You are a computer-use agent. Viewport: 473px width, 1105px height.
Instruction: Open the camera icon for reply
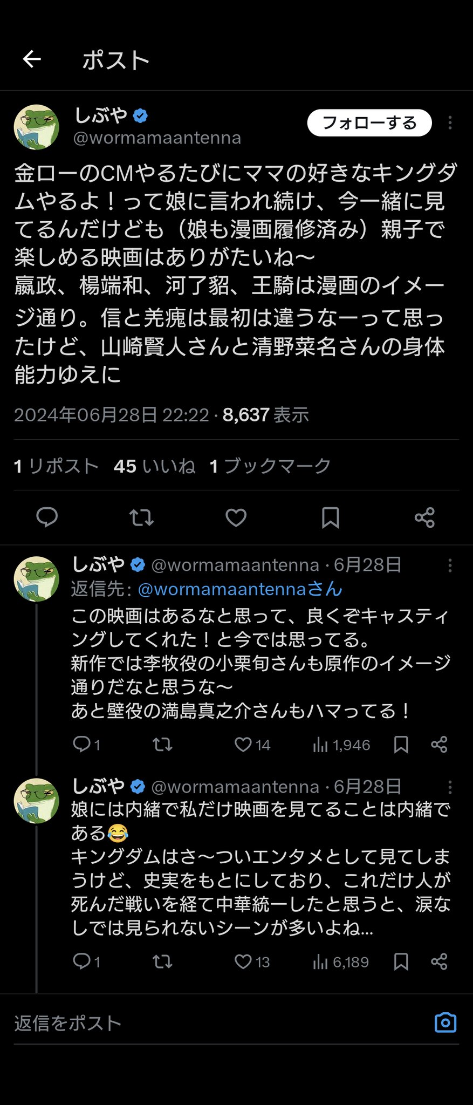point(445,1023)
